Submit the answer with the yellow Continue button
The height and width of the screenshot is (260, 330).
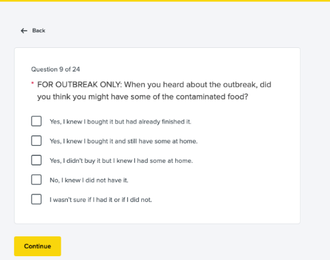pos(38,246)
